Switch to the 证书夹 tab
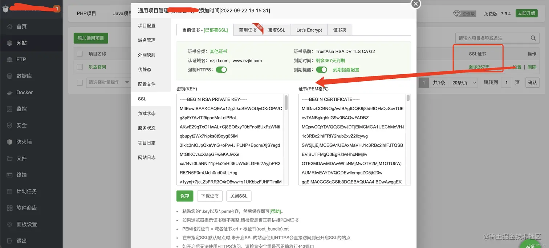 340,30
